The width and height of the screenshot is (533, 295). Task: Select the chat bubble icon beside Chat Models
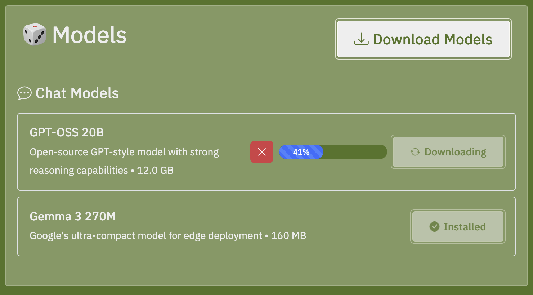coord(24,93)
